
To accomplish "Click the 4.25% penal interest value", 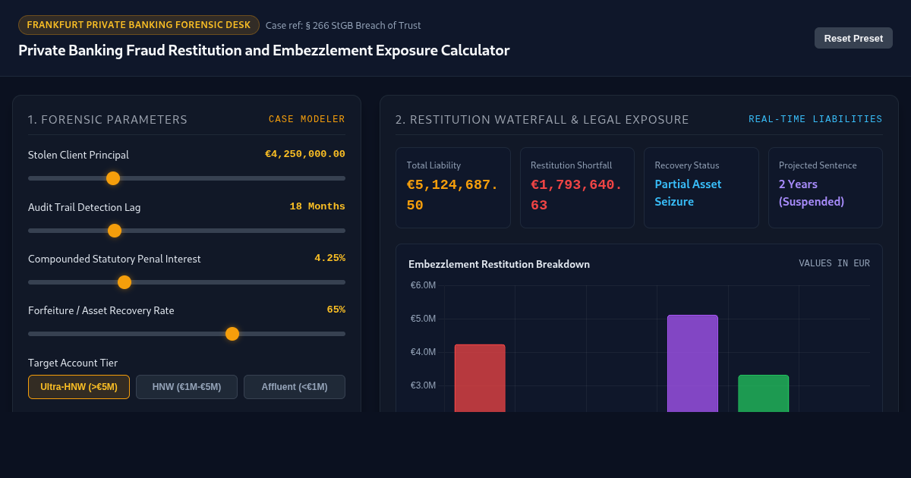I will [x=330, y=258].
